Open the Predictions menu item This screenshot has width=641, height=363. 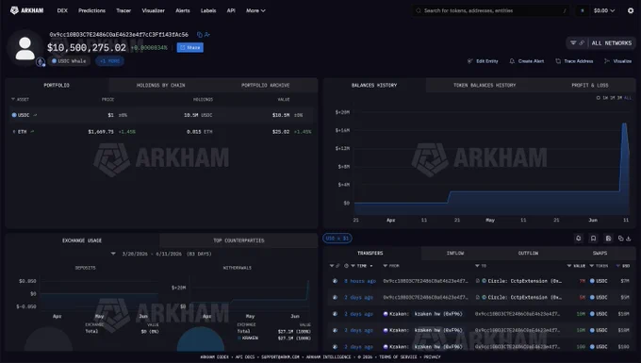coord(92,10)
